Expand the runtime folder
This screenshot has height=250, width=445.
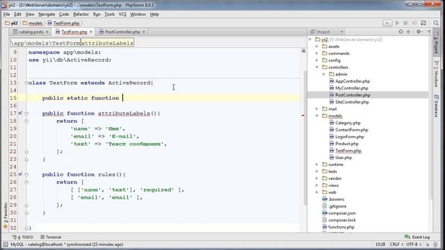(x=317, y=165)
